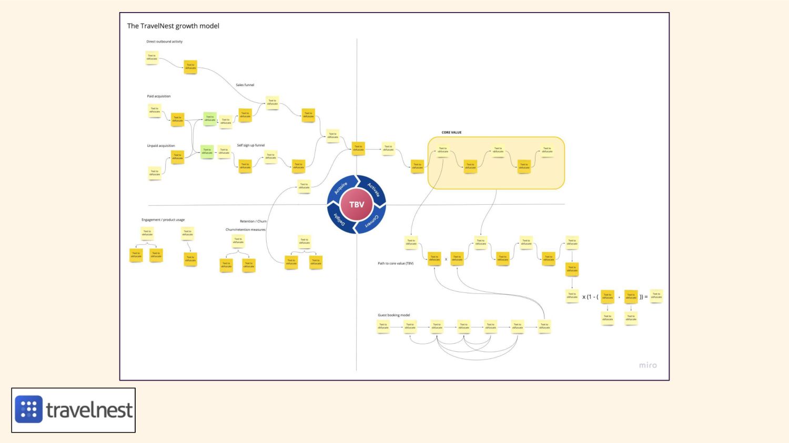Image resolution: width=789 pixels, height=443 pixels.
Task: Click the travelnest wordmark text
Action: (89, 410)
